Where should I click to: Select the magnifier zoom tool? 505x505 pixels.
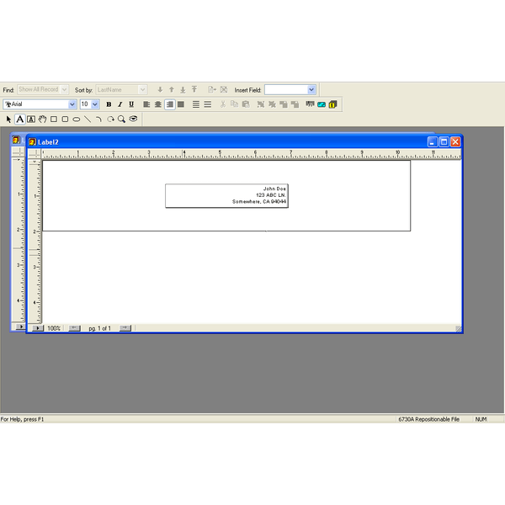122,120
